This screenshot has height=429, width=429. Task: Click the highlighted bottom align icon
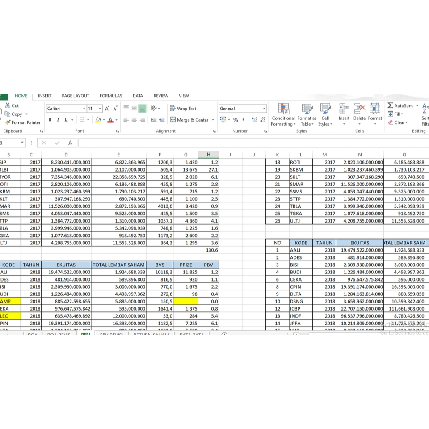[x=142, y=108]
